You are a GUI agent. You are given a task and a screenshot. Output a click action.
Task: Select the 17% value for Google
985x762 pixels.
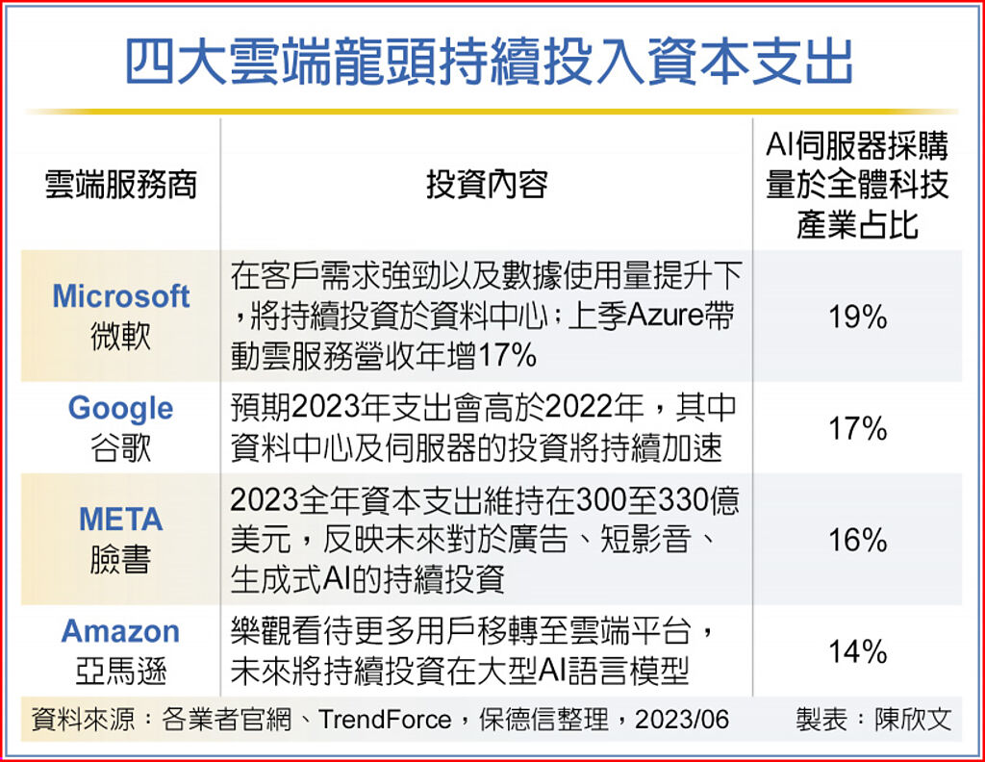pos(857,428)
